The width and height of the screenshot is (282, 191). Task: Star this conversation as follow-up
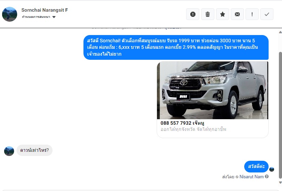(x=223, y=14)
